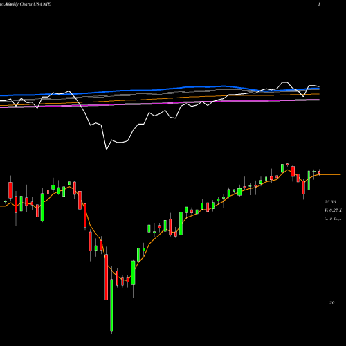The height and width of the screenshot is (346, 346).
Task: Click the 20 price axis label
Action: click(x=331, y=303)
